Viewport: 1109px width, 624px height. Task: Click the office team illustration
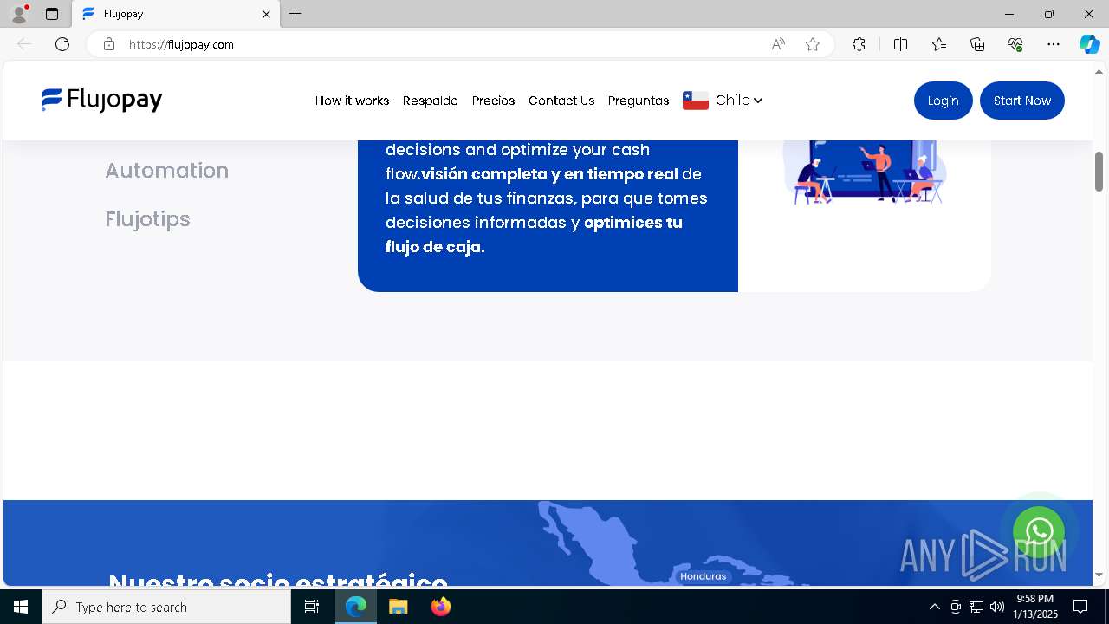[865, 172]
